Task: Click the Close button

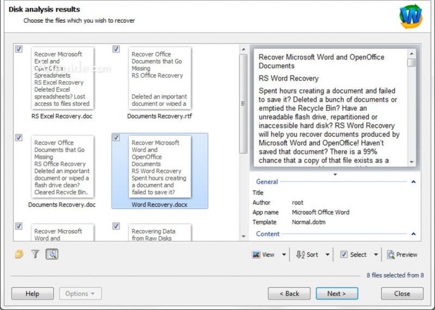Action: pyautogui.click(x=402, y=293)
